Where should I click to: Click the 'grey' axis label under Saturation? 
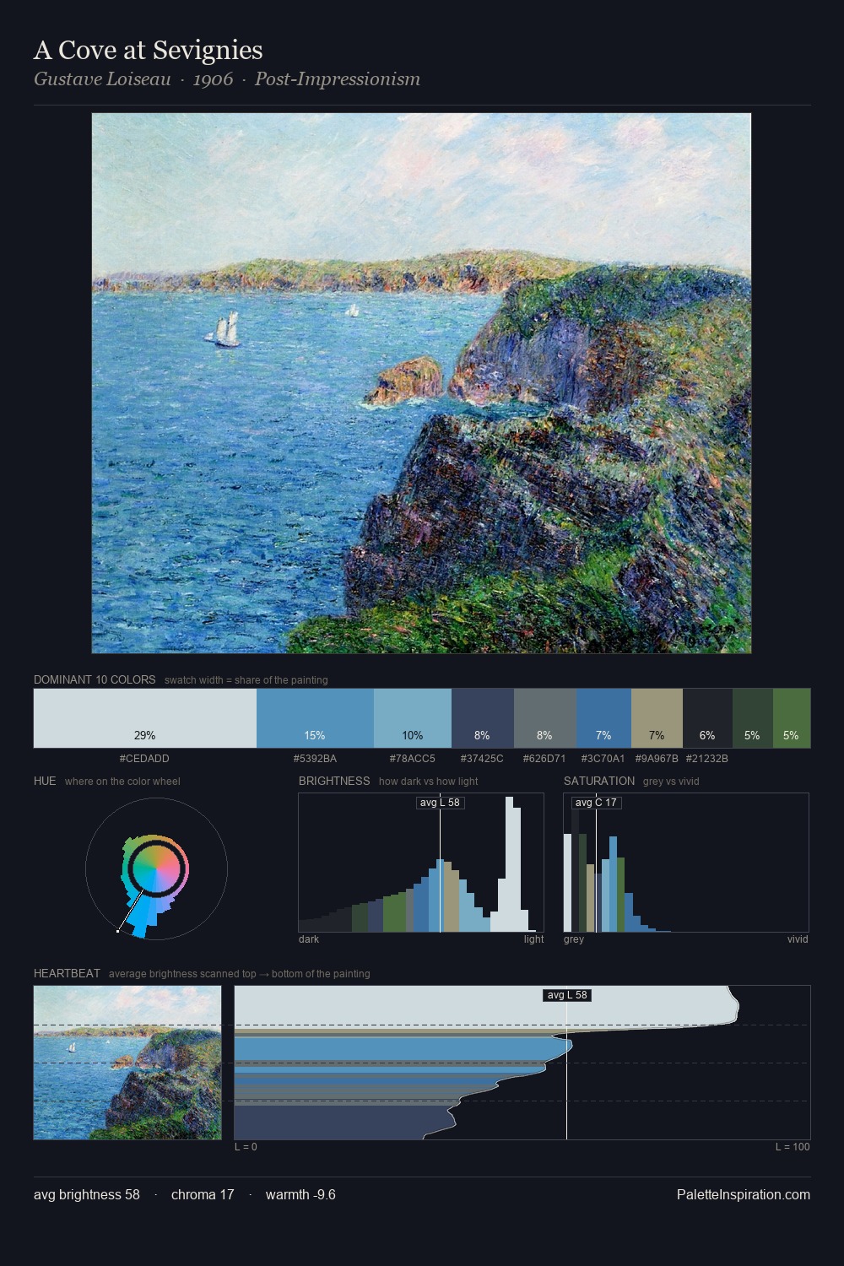(x=574, y=939)
